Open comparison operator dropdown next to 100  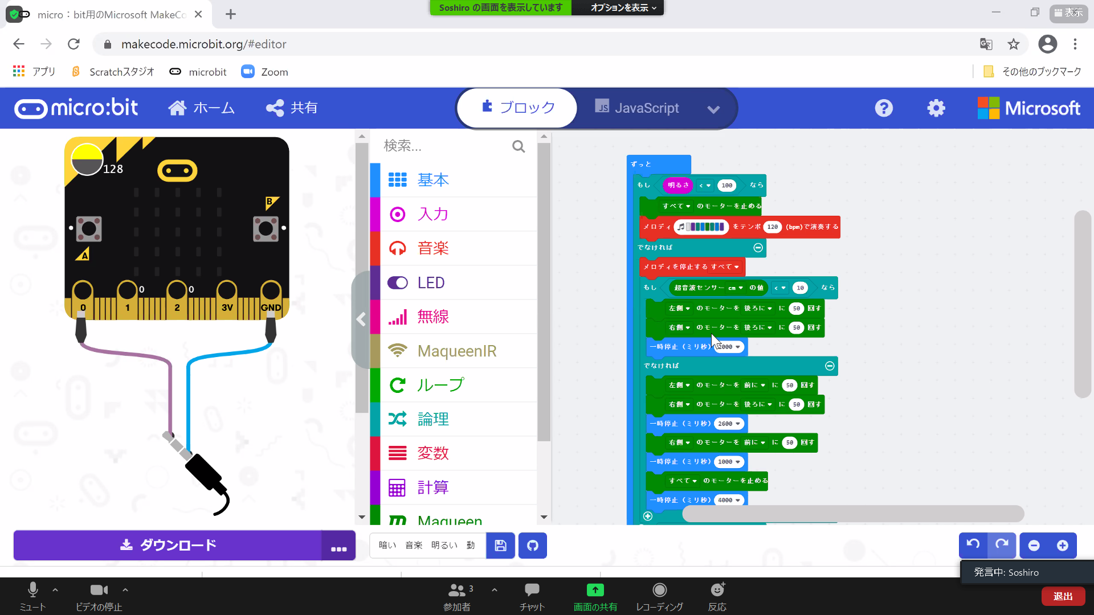[x=705, y=185]
